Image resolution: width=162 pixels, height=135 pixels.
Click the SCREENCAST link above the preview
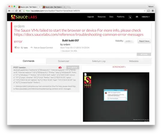click(x=119, y=67)
